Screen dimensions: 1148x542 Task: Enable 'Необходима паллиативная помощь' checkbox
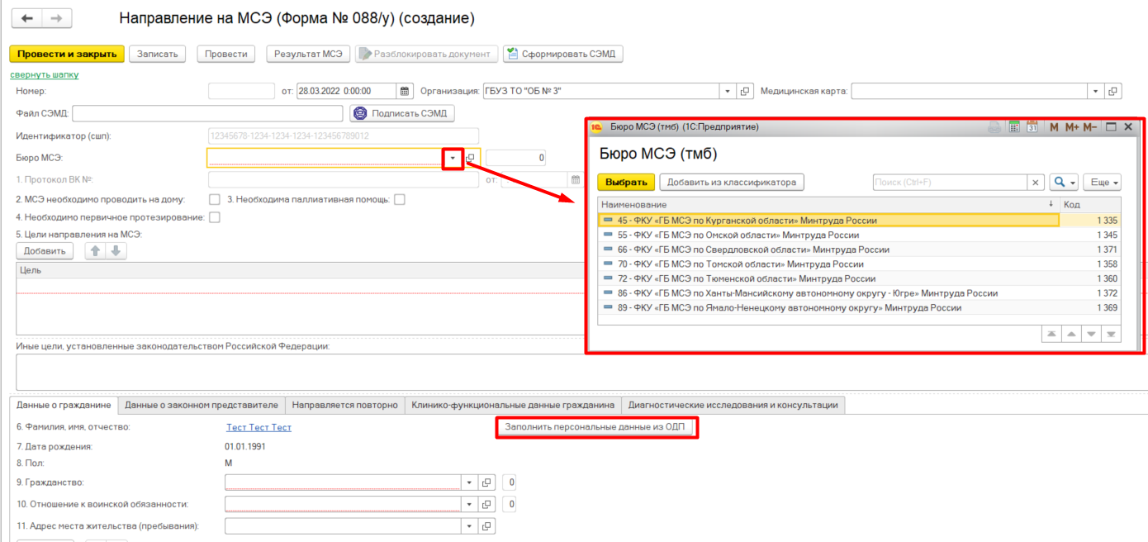(400, 199)
